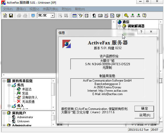Click the CTS indicator toolbar icon
Screen dimensions: 164x133
point(132,15)
